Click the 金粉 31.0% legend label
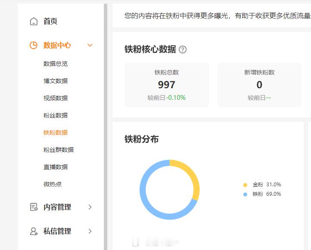 tap(267, 185)
